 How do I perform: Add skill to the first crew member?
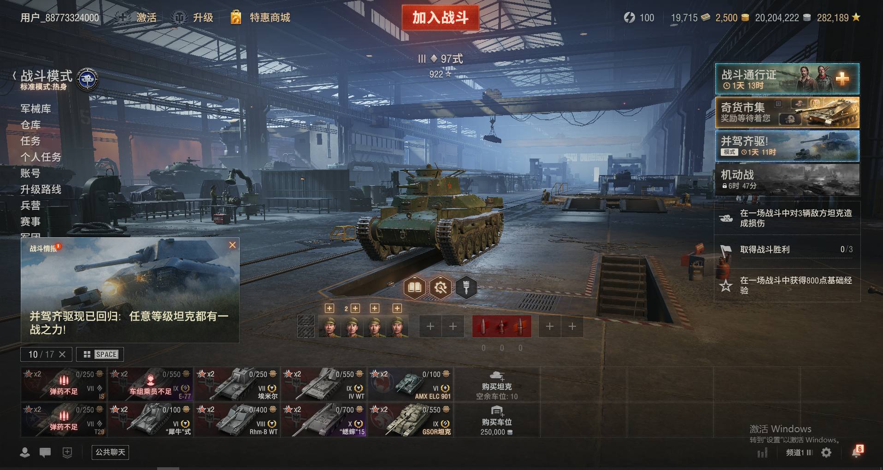tap(329, 308)
